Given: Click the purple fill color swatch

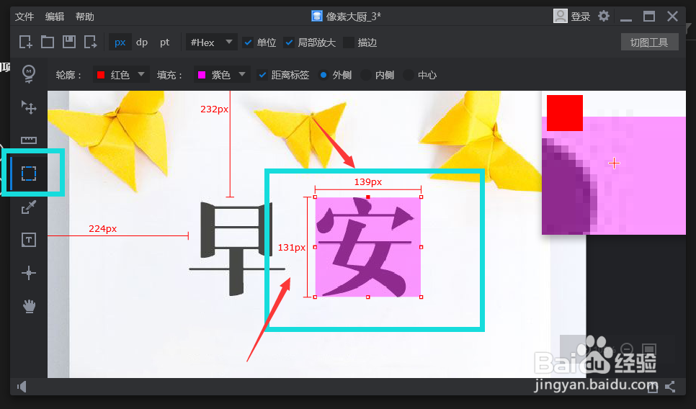Looking at the screenshot, I should (202, 75).
